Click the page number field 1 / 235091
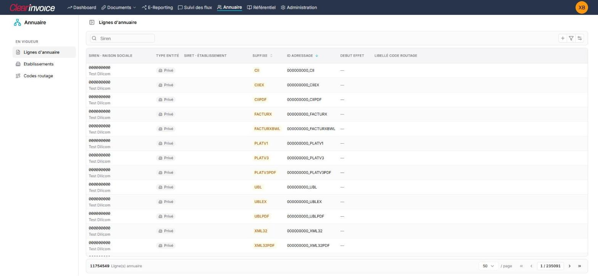The width and height of the screenshot is (598, 276). click(550, 266)
